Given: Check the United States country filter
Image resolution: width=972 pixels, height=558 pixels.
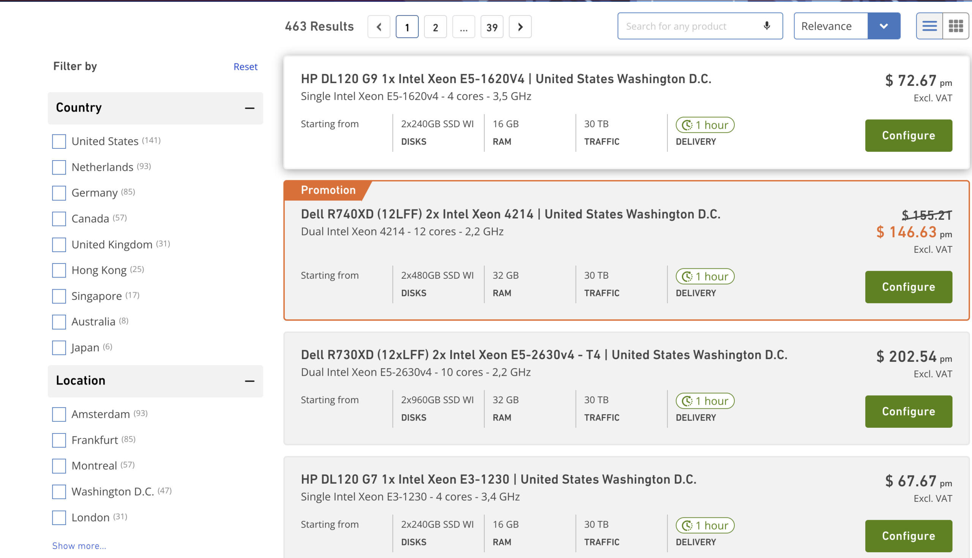Looking at the screenshot, I should 59,142.
